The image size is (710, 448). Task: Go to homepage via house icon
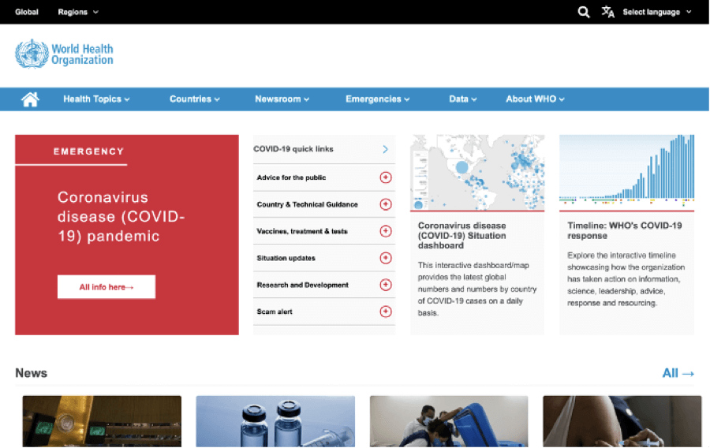(x=30, y=99)
